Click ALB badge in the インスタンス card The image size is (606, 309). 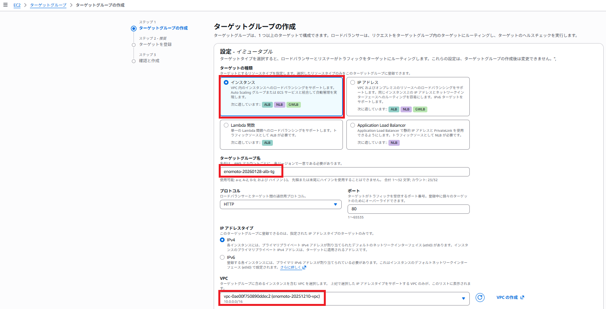pyautogui.click(x=267, y=105)
